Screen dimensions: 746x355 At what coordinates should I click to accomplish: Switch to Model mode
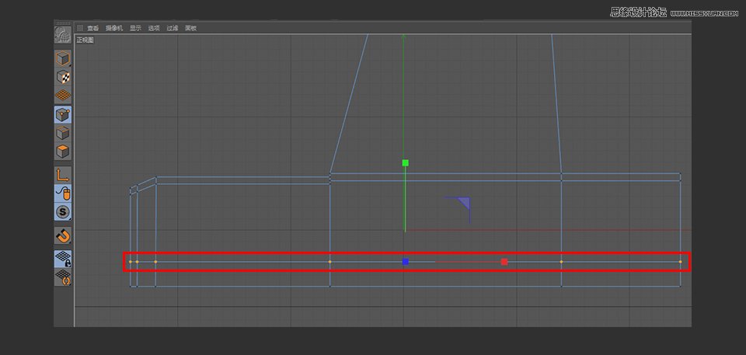tap(63, 58)
